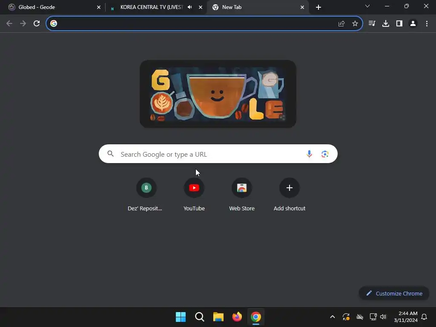This screenshot has width=436, height=327.
Task: Click the OneDrive cloud tray icon
Action: 360,317
